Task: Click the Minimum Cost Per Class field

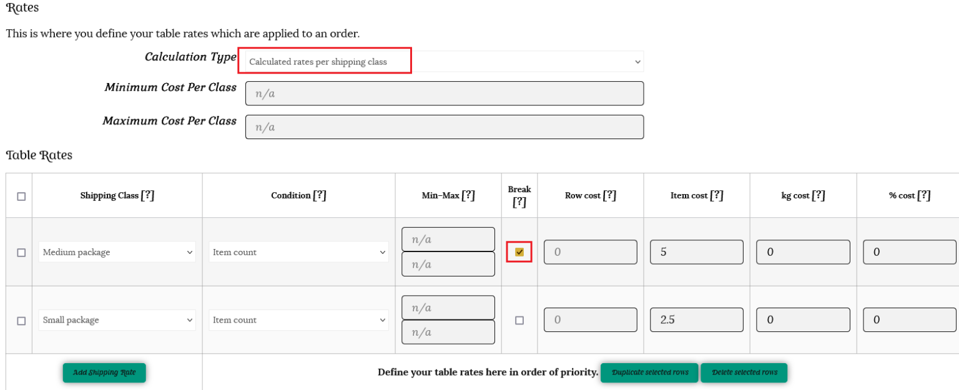Action: tap(444, 94)
